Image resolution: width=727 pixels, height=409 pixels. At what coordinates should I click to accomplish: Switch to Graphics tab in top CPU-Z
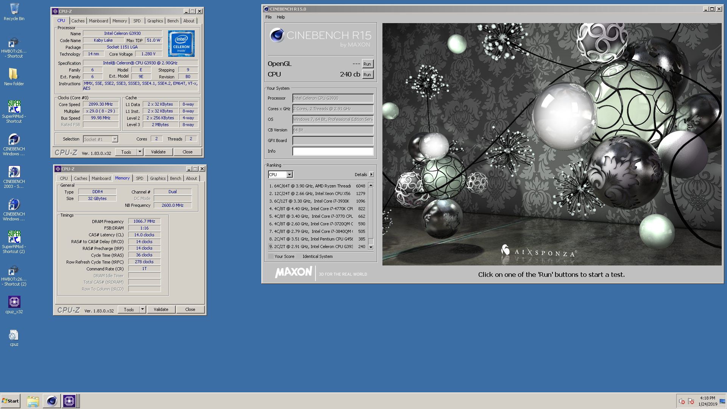[x=155, y=21]
